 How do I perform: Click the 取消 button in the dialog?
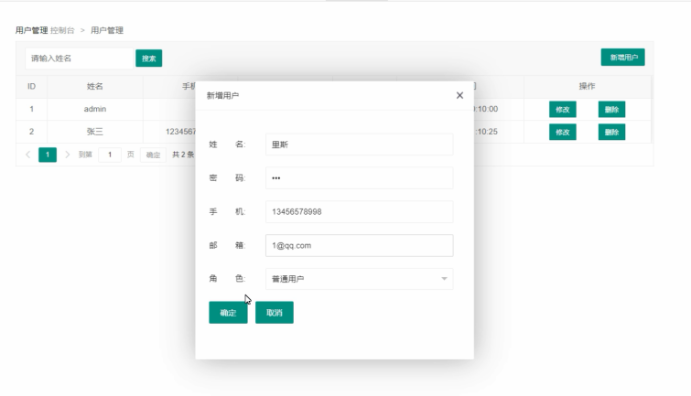274,312
